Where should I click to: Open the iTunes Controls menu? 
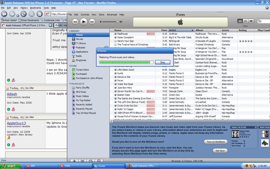point(85,15)
